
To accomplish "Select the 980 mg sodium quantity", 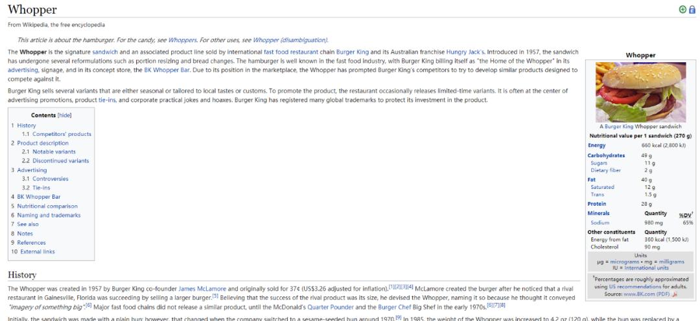I will point(653,223).
